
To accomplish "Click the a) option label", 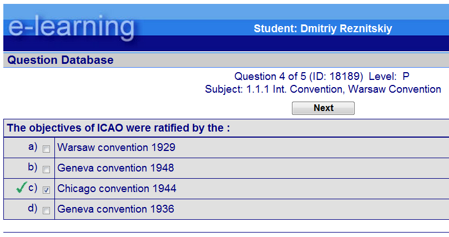I will [33, 147].
